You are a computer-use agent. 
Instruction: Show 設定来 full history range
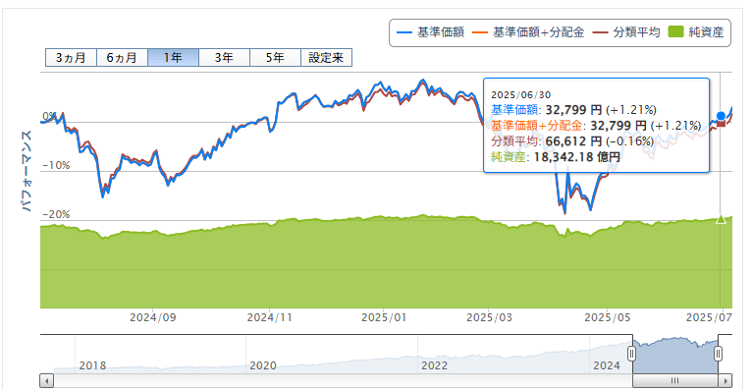(x=326, y=58)
